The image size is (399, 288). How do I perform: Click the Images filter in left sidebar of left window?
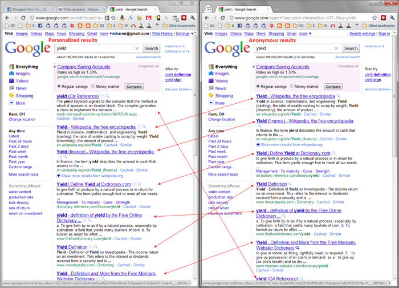pos(23,74)
